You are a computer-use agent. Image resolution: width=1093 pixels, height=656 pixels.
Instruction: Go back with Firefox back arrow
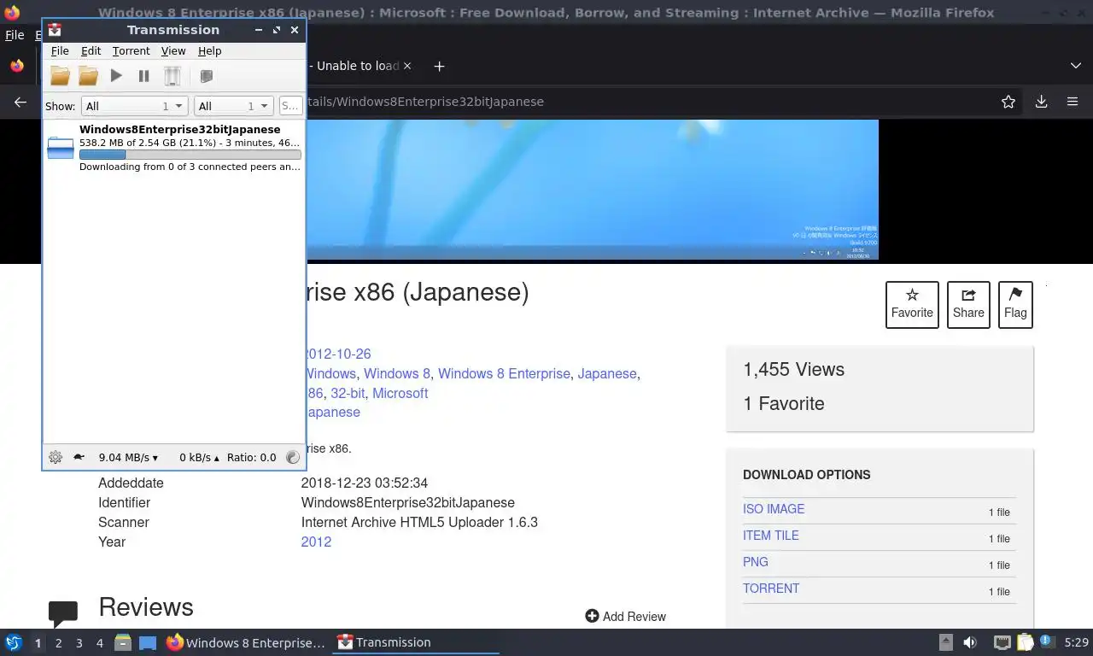20,102
